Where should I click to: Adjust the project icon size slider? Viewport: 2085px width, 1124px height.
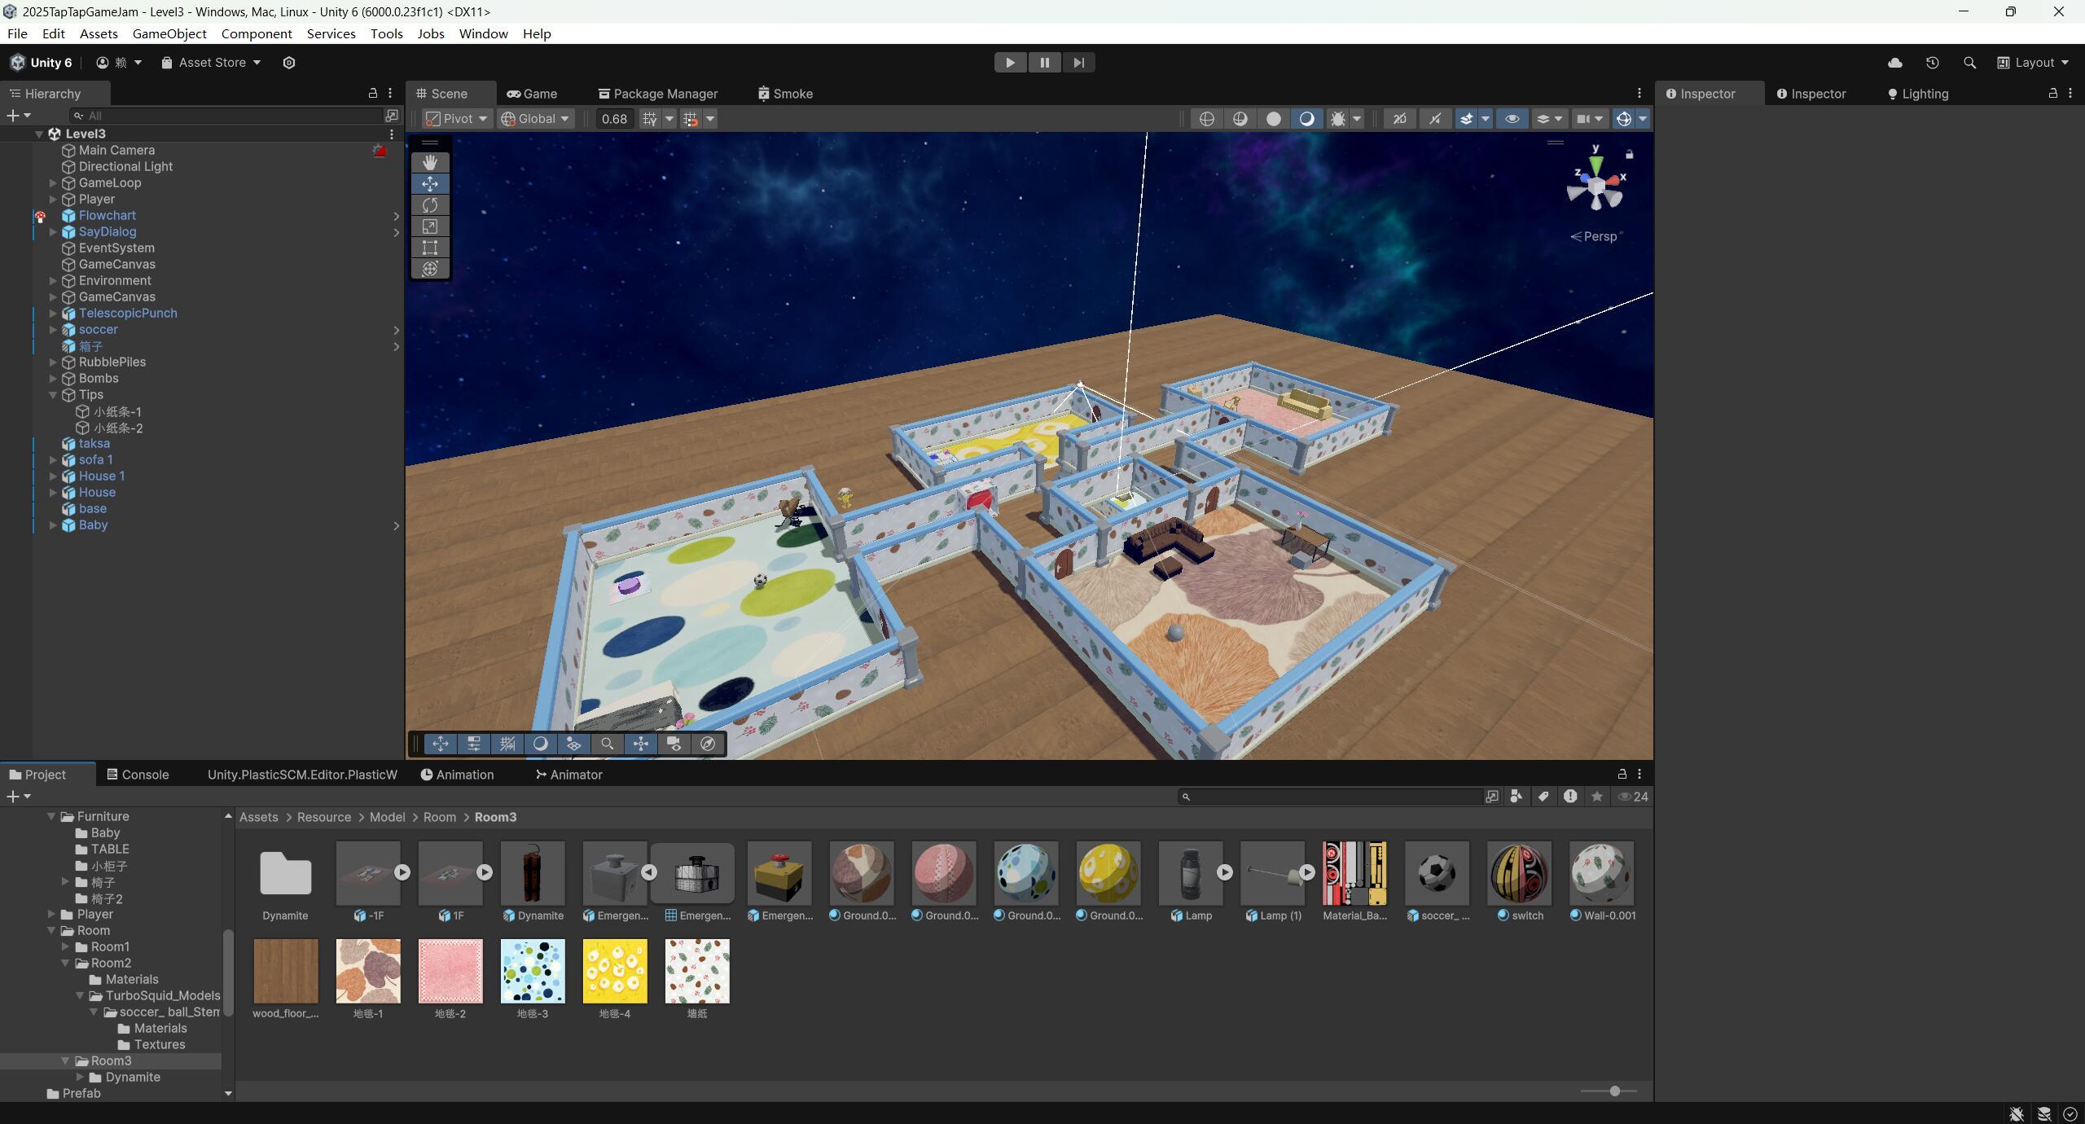1613,1091
